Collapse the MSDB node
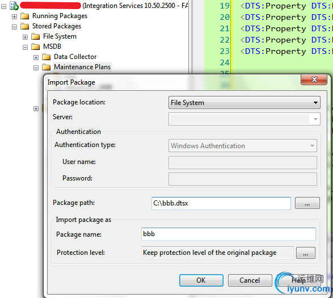Viewport: 333px width, 298px height. (x=26, y=48)
